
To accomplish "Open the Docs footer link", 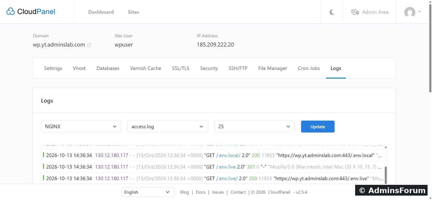I will [201, 192].
